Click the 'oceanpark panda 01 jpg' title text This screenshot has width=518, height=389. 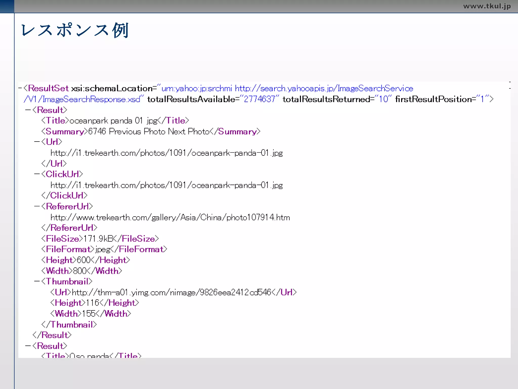[x=114, y=121]
